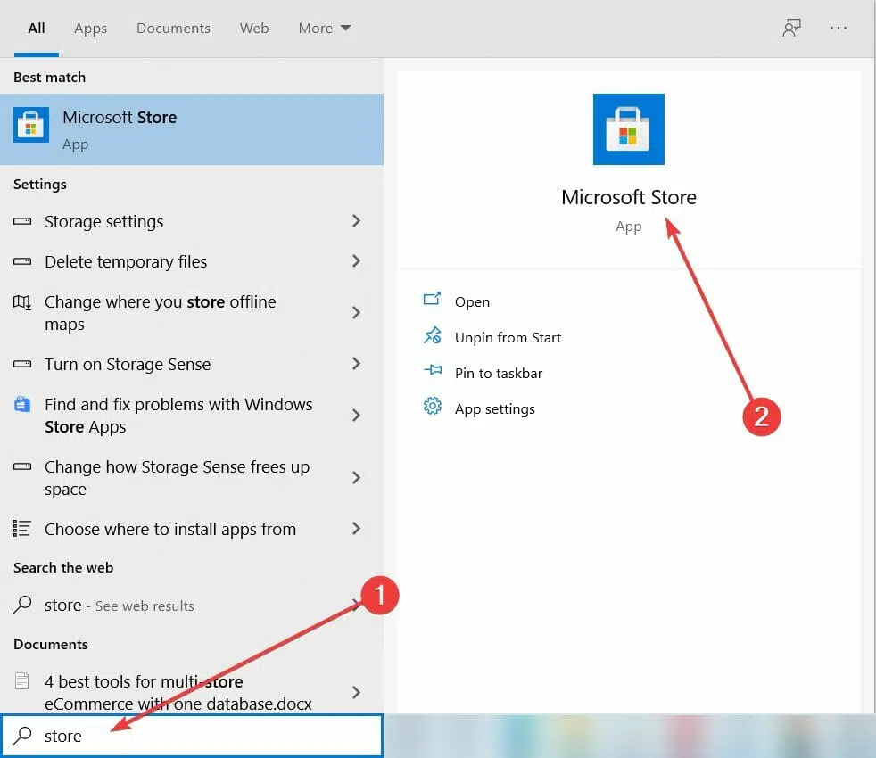Click the Microsoft Store icon in Best match

[x=31, y=125]
